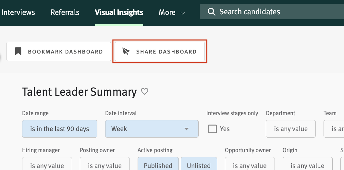Click into the Search candidates field
This screenshot has height=170, width=344.
(x=272, y=12)
